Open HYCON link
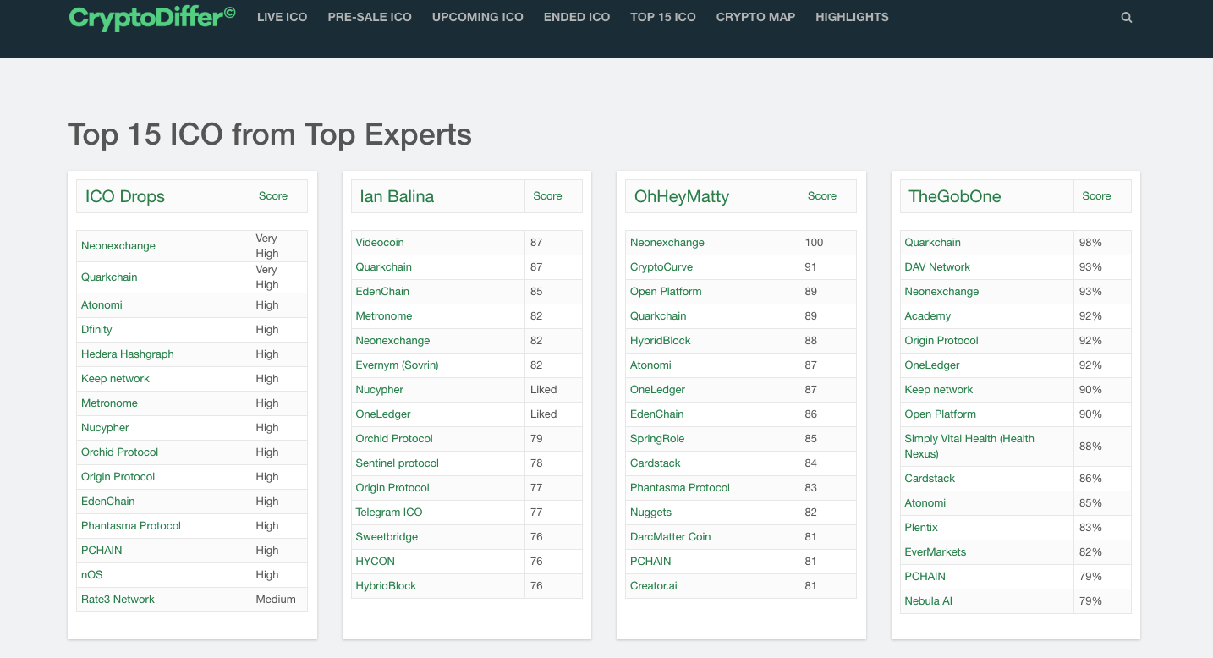This screenshot has width=1213, height=658. tap(375, 562)
